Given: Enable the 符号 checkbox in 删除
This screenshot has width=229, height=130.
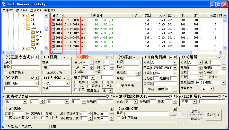Looking at the screenshot, I should [76, 90].
